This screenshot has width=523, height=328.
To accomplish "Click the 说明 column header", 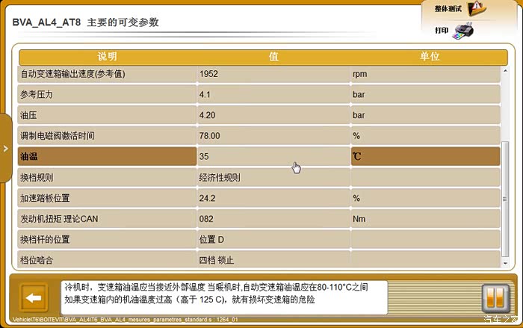I will pyautogui.click(x=107, y=57).
